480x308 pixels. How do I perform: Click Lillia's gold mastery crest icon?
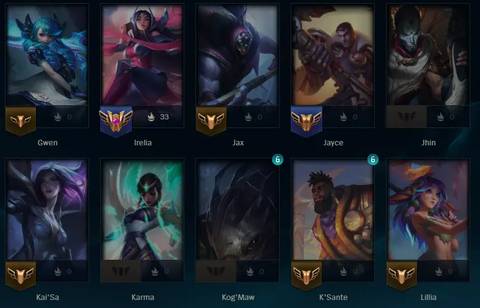[401, 275]
